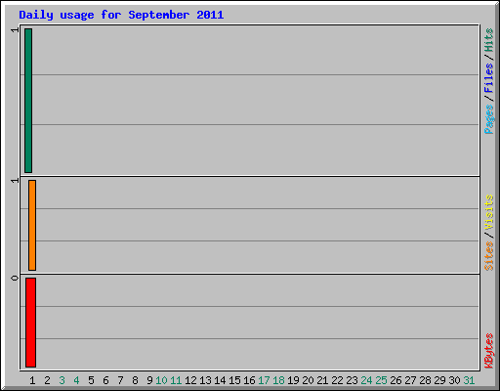Click the orange Sites bar for day 1
This screenshot has height=391, width=500.
click(32, 225)
